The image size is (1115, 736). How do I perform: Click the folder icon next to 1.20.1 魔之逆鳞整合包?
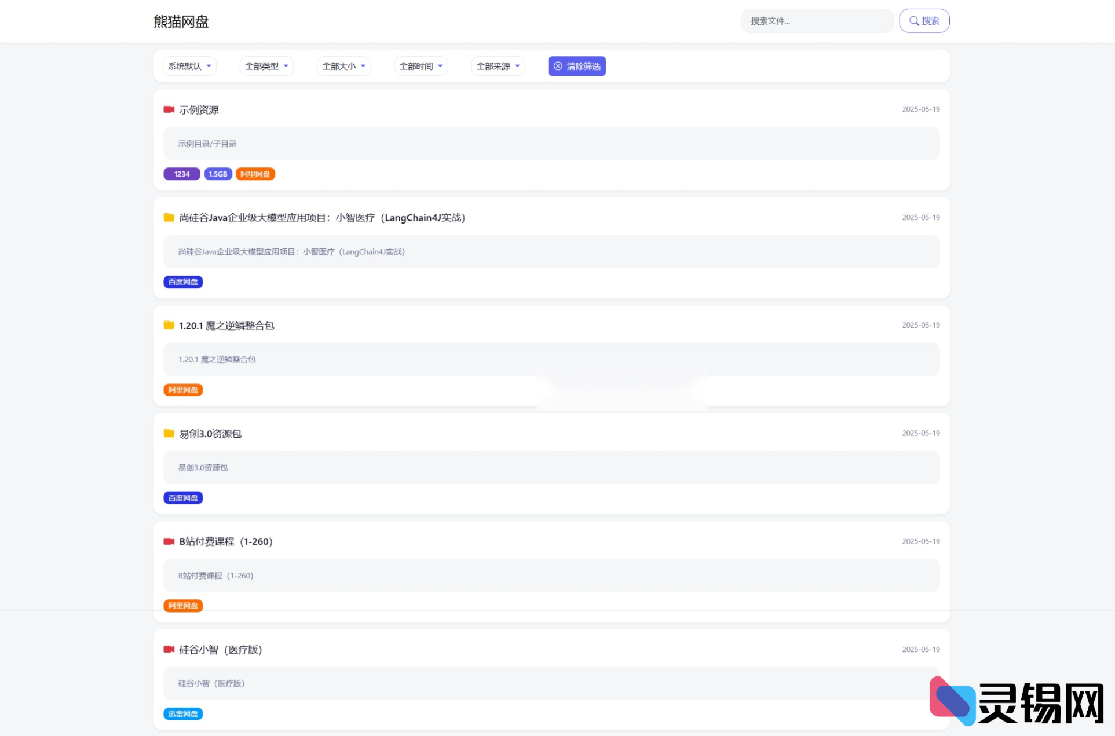(x=169, y=325)
